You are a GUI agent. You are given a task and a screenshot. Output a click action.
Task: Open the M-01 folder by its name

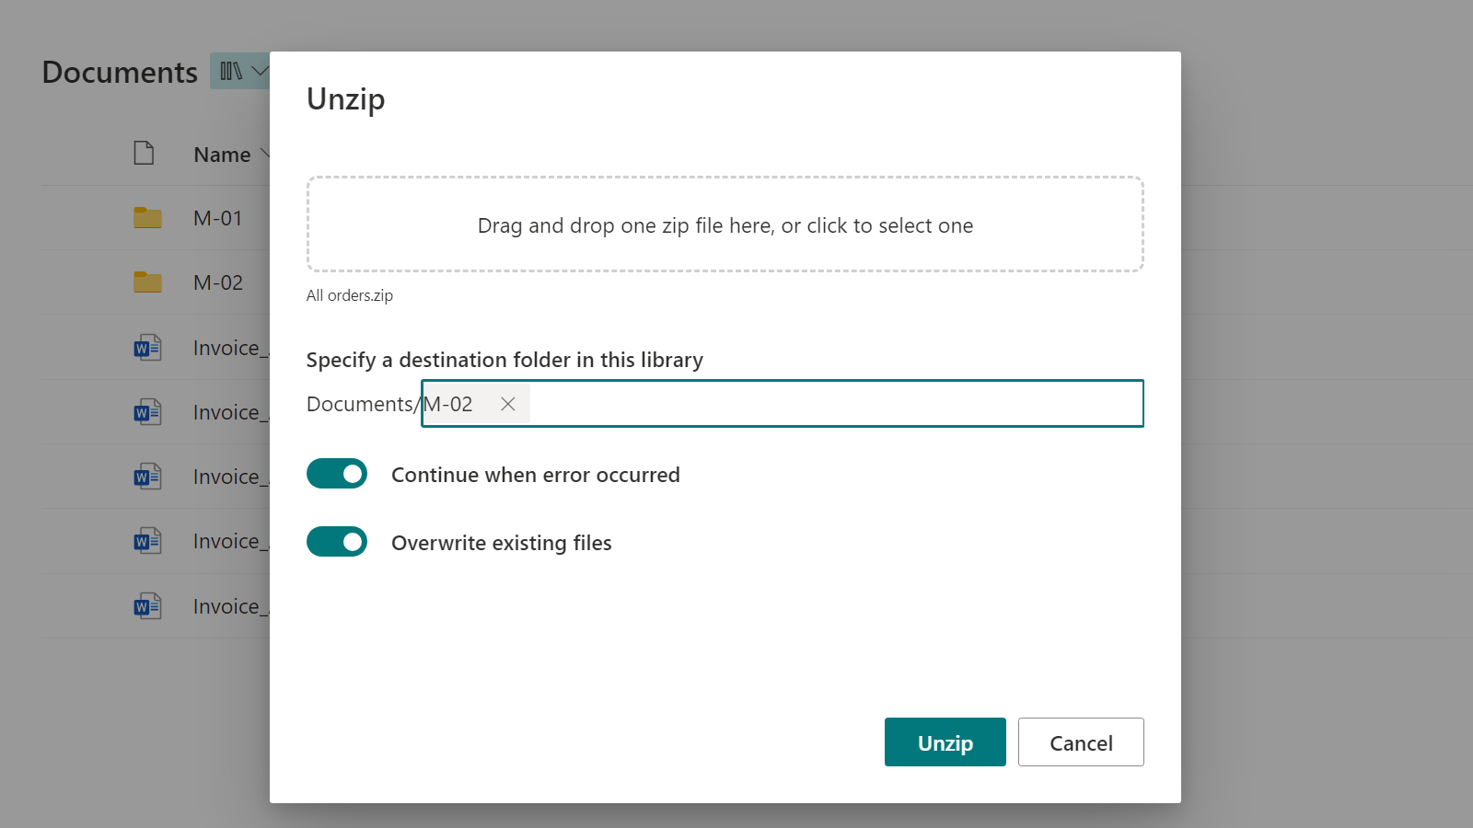(x=218, y=217)
